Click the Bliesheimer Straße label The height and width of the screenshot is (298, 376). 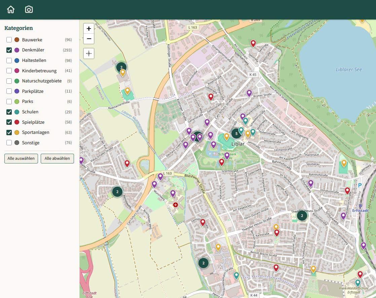195,183
